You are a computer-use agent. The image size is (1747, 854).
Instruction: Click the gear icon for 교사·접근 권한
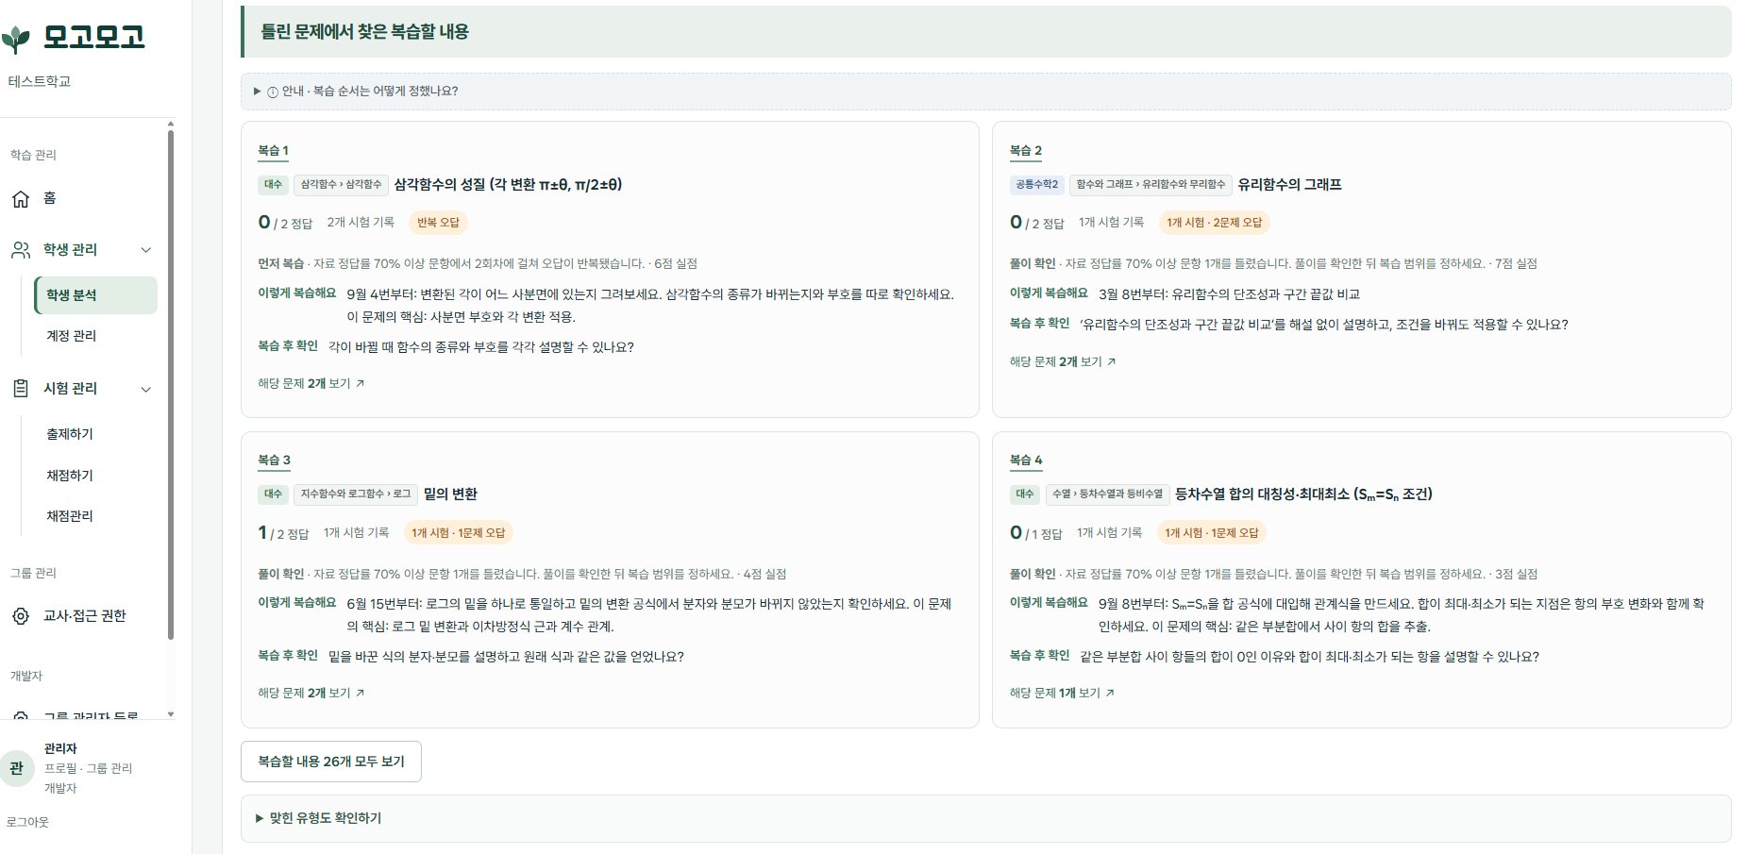pos(21,616)
